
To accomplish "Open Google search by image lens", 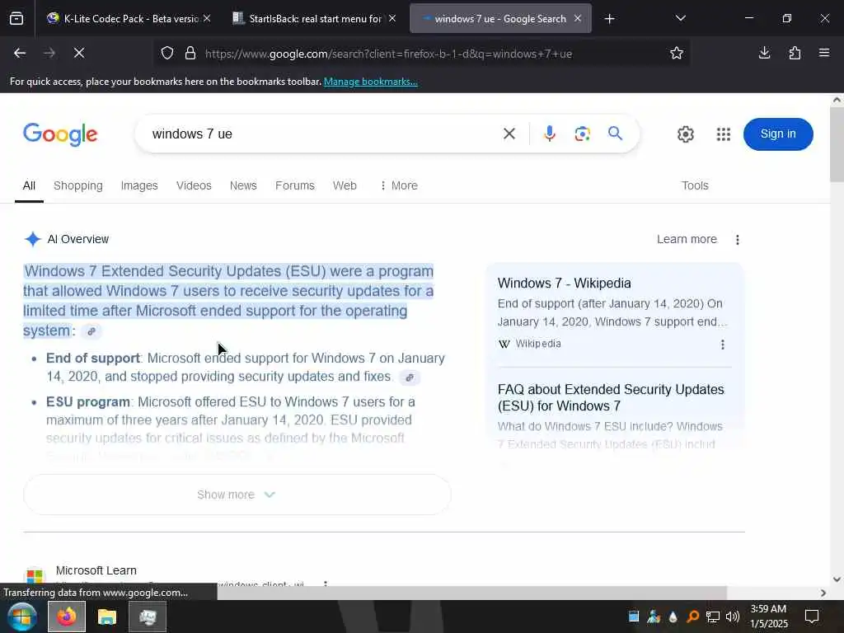I will (583, 134).
